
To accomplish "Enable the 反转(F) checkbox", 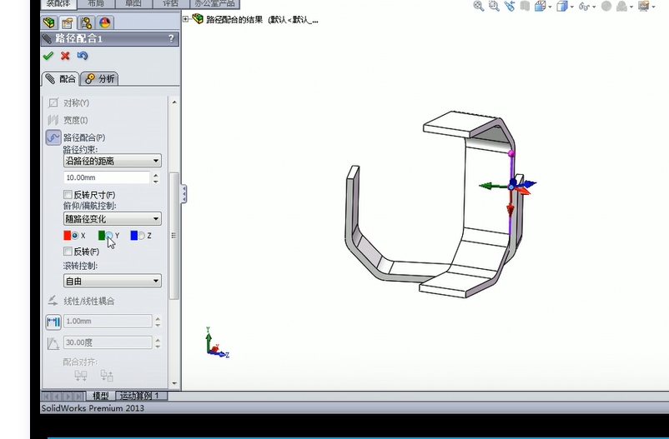I will (x=68, y=251).
